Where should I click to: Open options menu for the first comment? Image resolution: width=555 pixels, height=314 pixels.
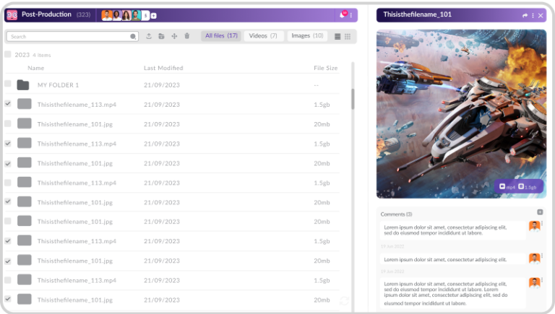coord(542,225)
